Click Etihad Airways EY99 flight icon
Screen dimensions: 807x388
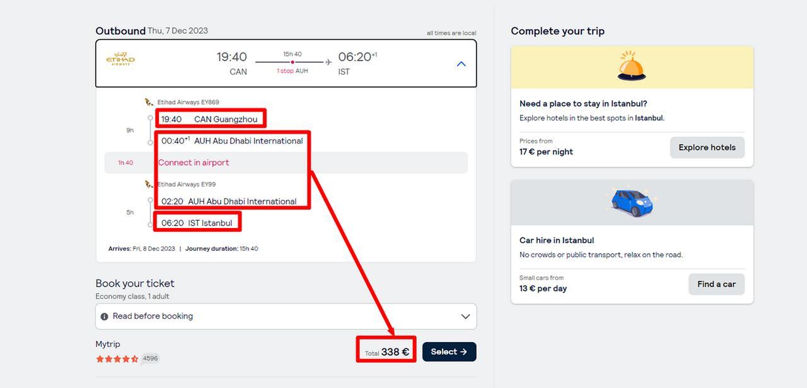coord(149,185)
